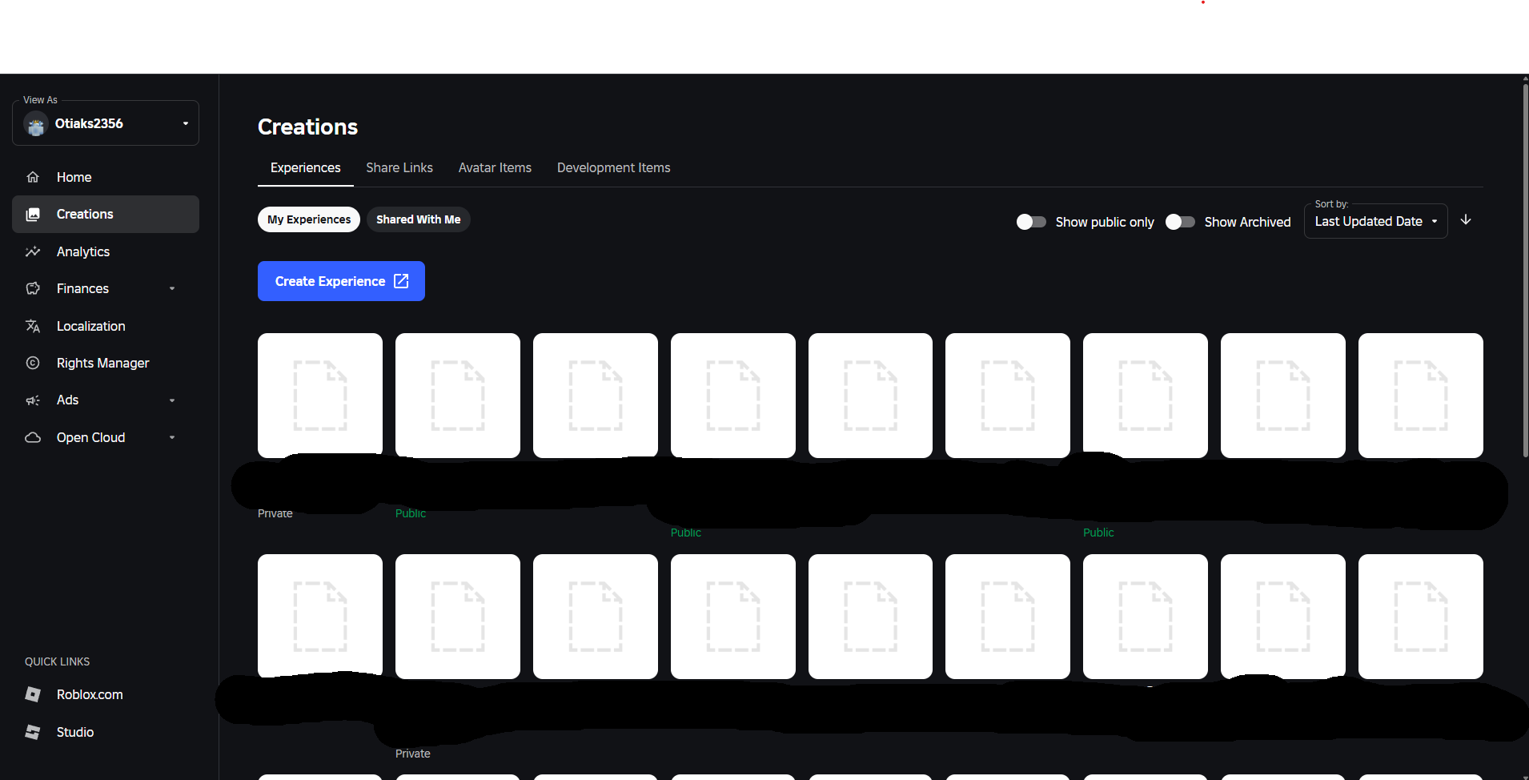
Task: Click the Home house icon in sidebar
Action: click(x=33, y=177)
